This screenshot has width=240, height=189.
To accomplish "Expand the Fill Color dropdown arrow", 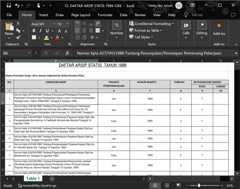I will click(x=51, y=37).
